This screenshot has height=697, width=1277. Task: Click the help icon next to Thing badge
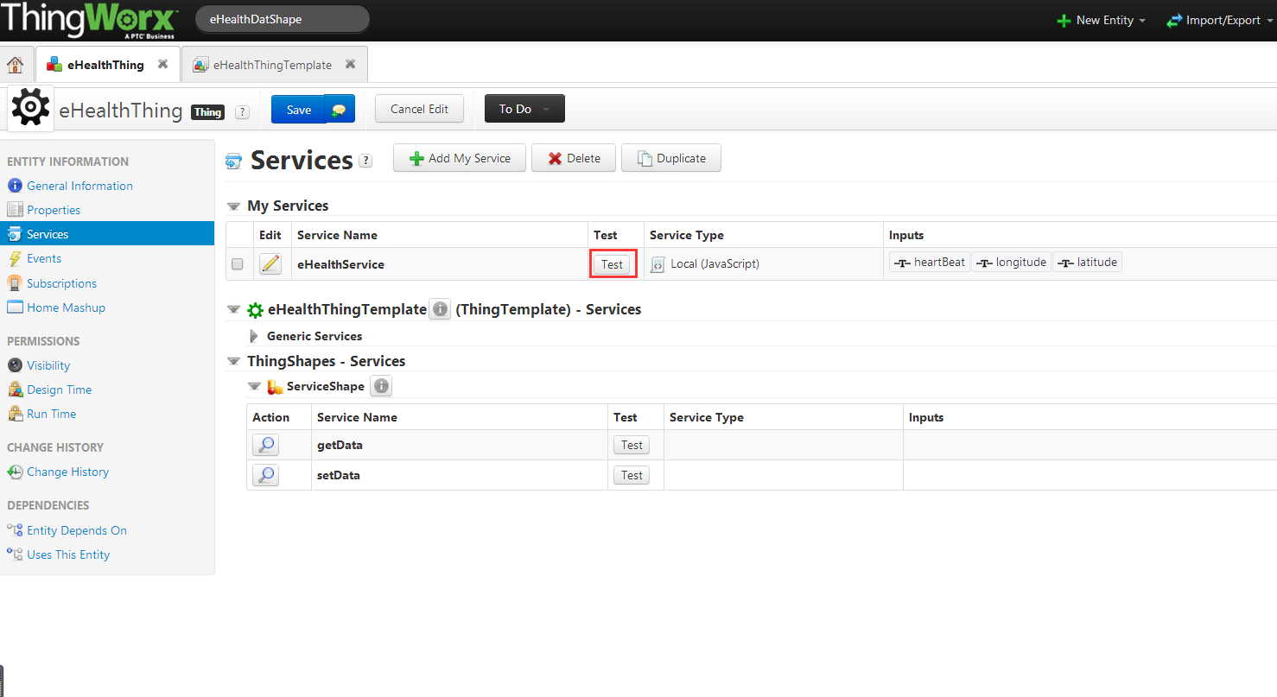coord(242,111)
